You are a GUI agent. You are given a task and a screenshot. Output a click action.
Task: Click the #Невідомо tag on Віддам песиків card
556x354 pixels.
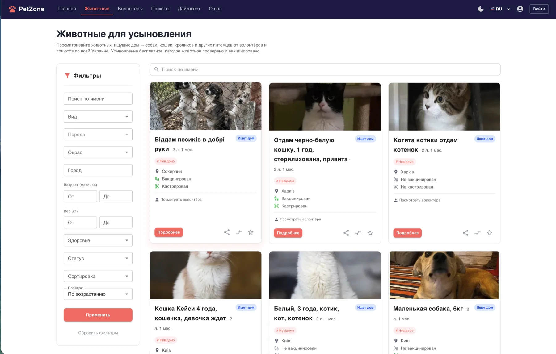pos(166,161)
